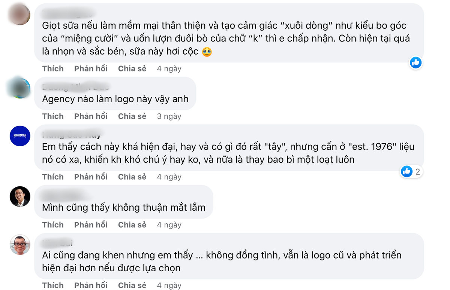Click Phản hồi under the agency question comment
This screenshot has width=450, height=290.
click(91, 116)
